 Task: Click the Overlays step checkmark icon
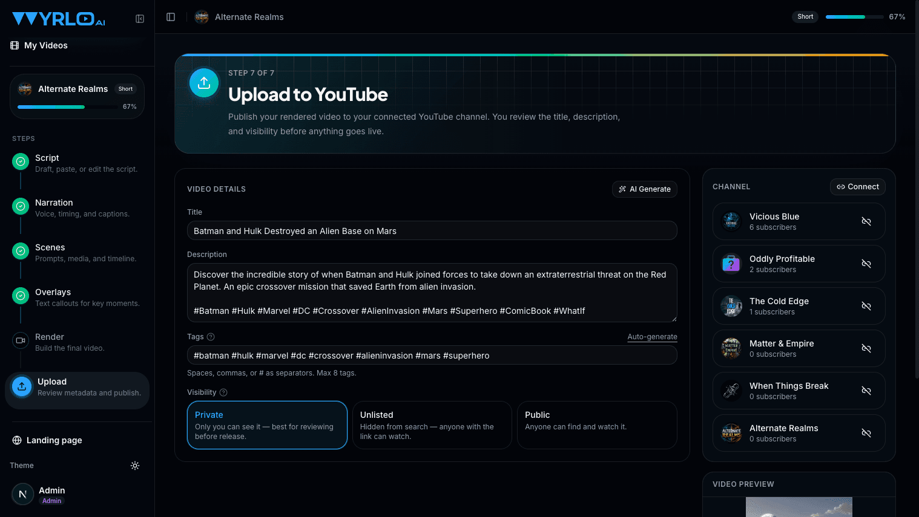(x=21, y=296)
